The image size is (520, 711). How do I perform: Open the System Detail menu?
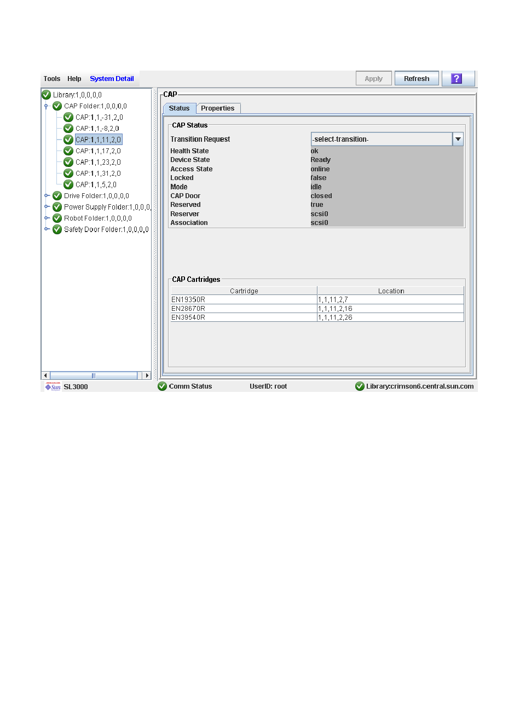(112, 79)
